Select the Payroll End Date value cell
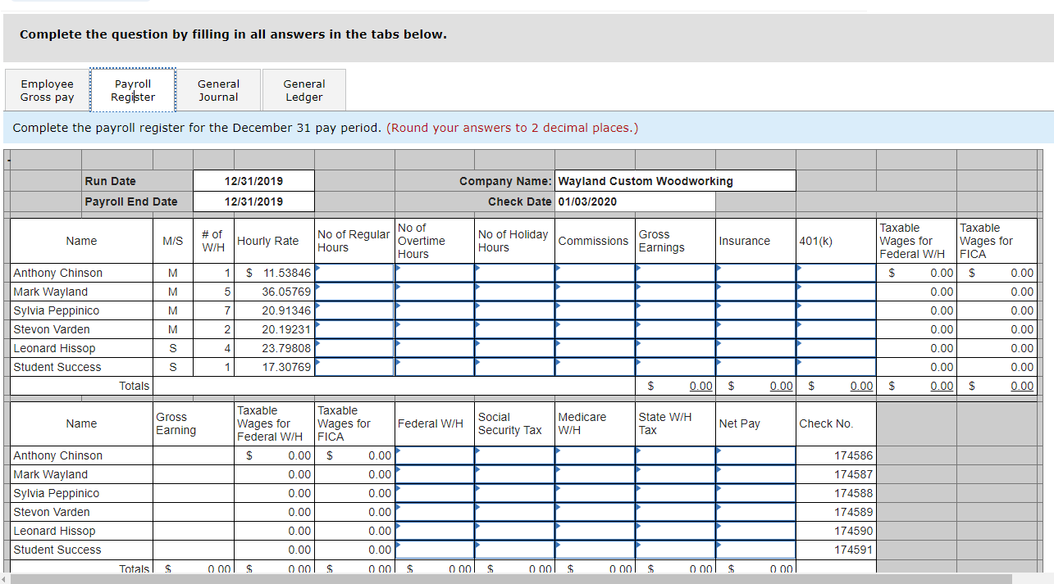Image resolution: width=1054 pixels, height=584 pixels. [x=253, y=201]
